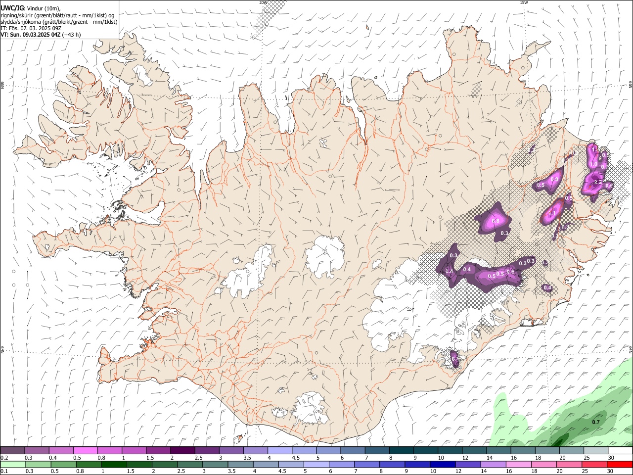Select the violet swatch starting at 12 in lower legend
Screen dimensions: 633x475
click(x=468, y=465)
